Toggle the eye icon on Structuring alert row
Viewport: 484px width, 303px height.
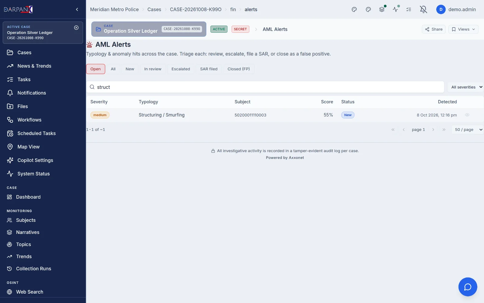[x=467, y=115]
